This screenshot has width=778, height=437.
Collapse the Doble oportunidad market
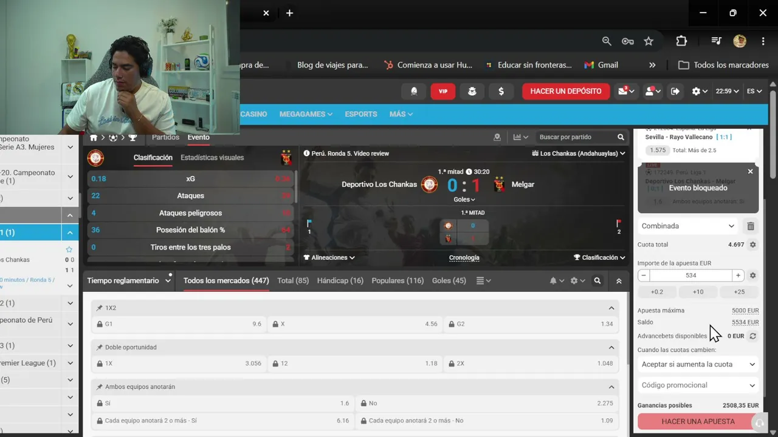pyautogui.click(x=611, y=348)
